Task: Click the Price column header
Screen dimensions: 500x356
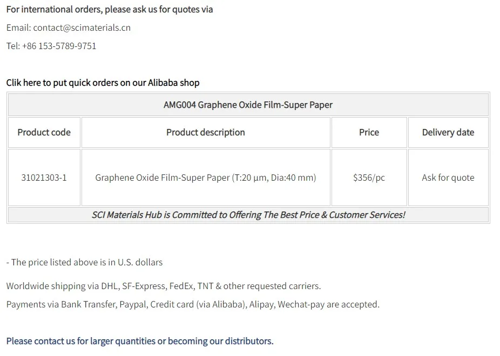Action: (x=369, y=132)
